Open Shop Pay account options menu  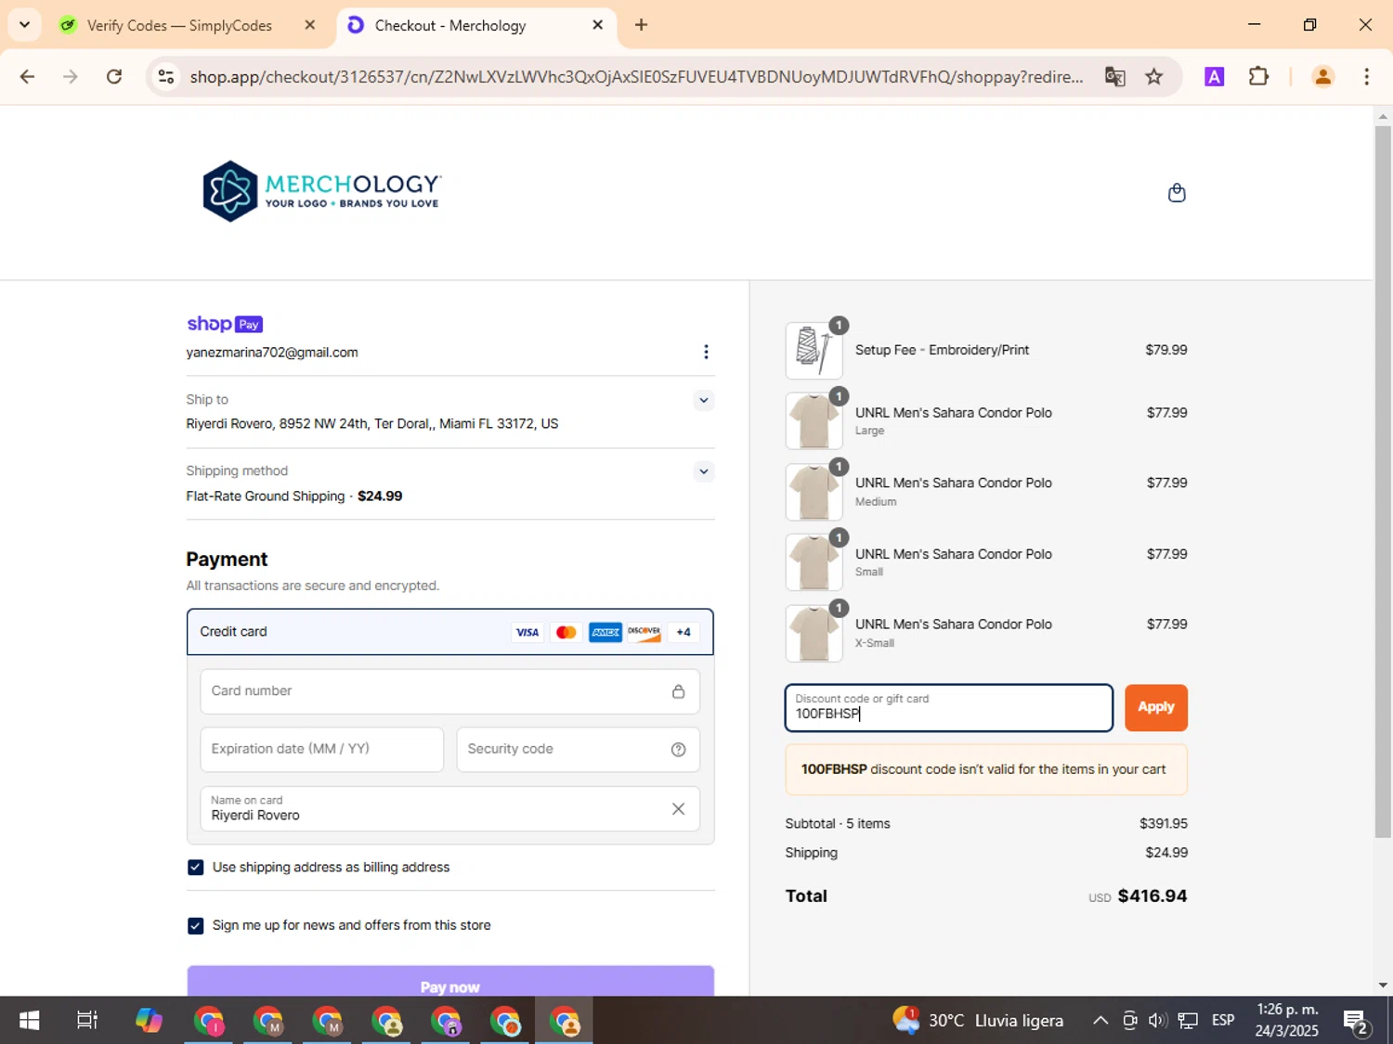(x=706, y=352)
